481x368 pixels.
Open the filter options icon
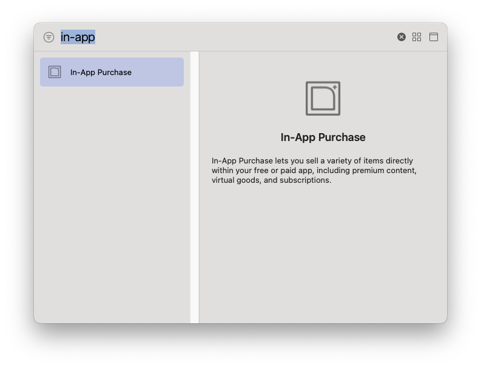[x=49, y=37]
